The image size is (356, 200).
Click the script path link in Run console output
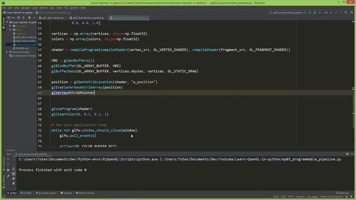coord(250,159)
